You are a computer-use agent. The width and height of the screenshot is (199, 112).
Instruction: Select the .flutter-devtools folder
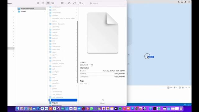[63, 24]
